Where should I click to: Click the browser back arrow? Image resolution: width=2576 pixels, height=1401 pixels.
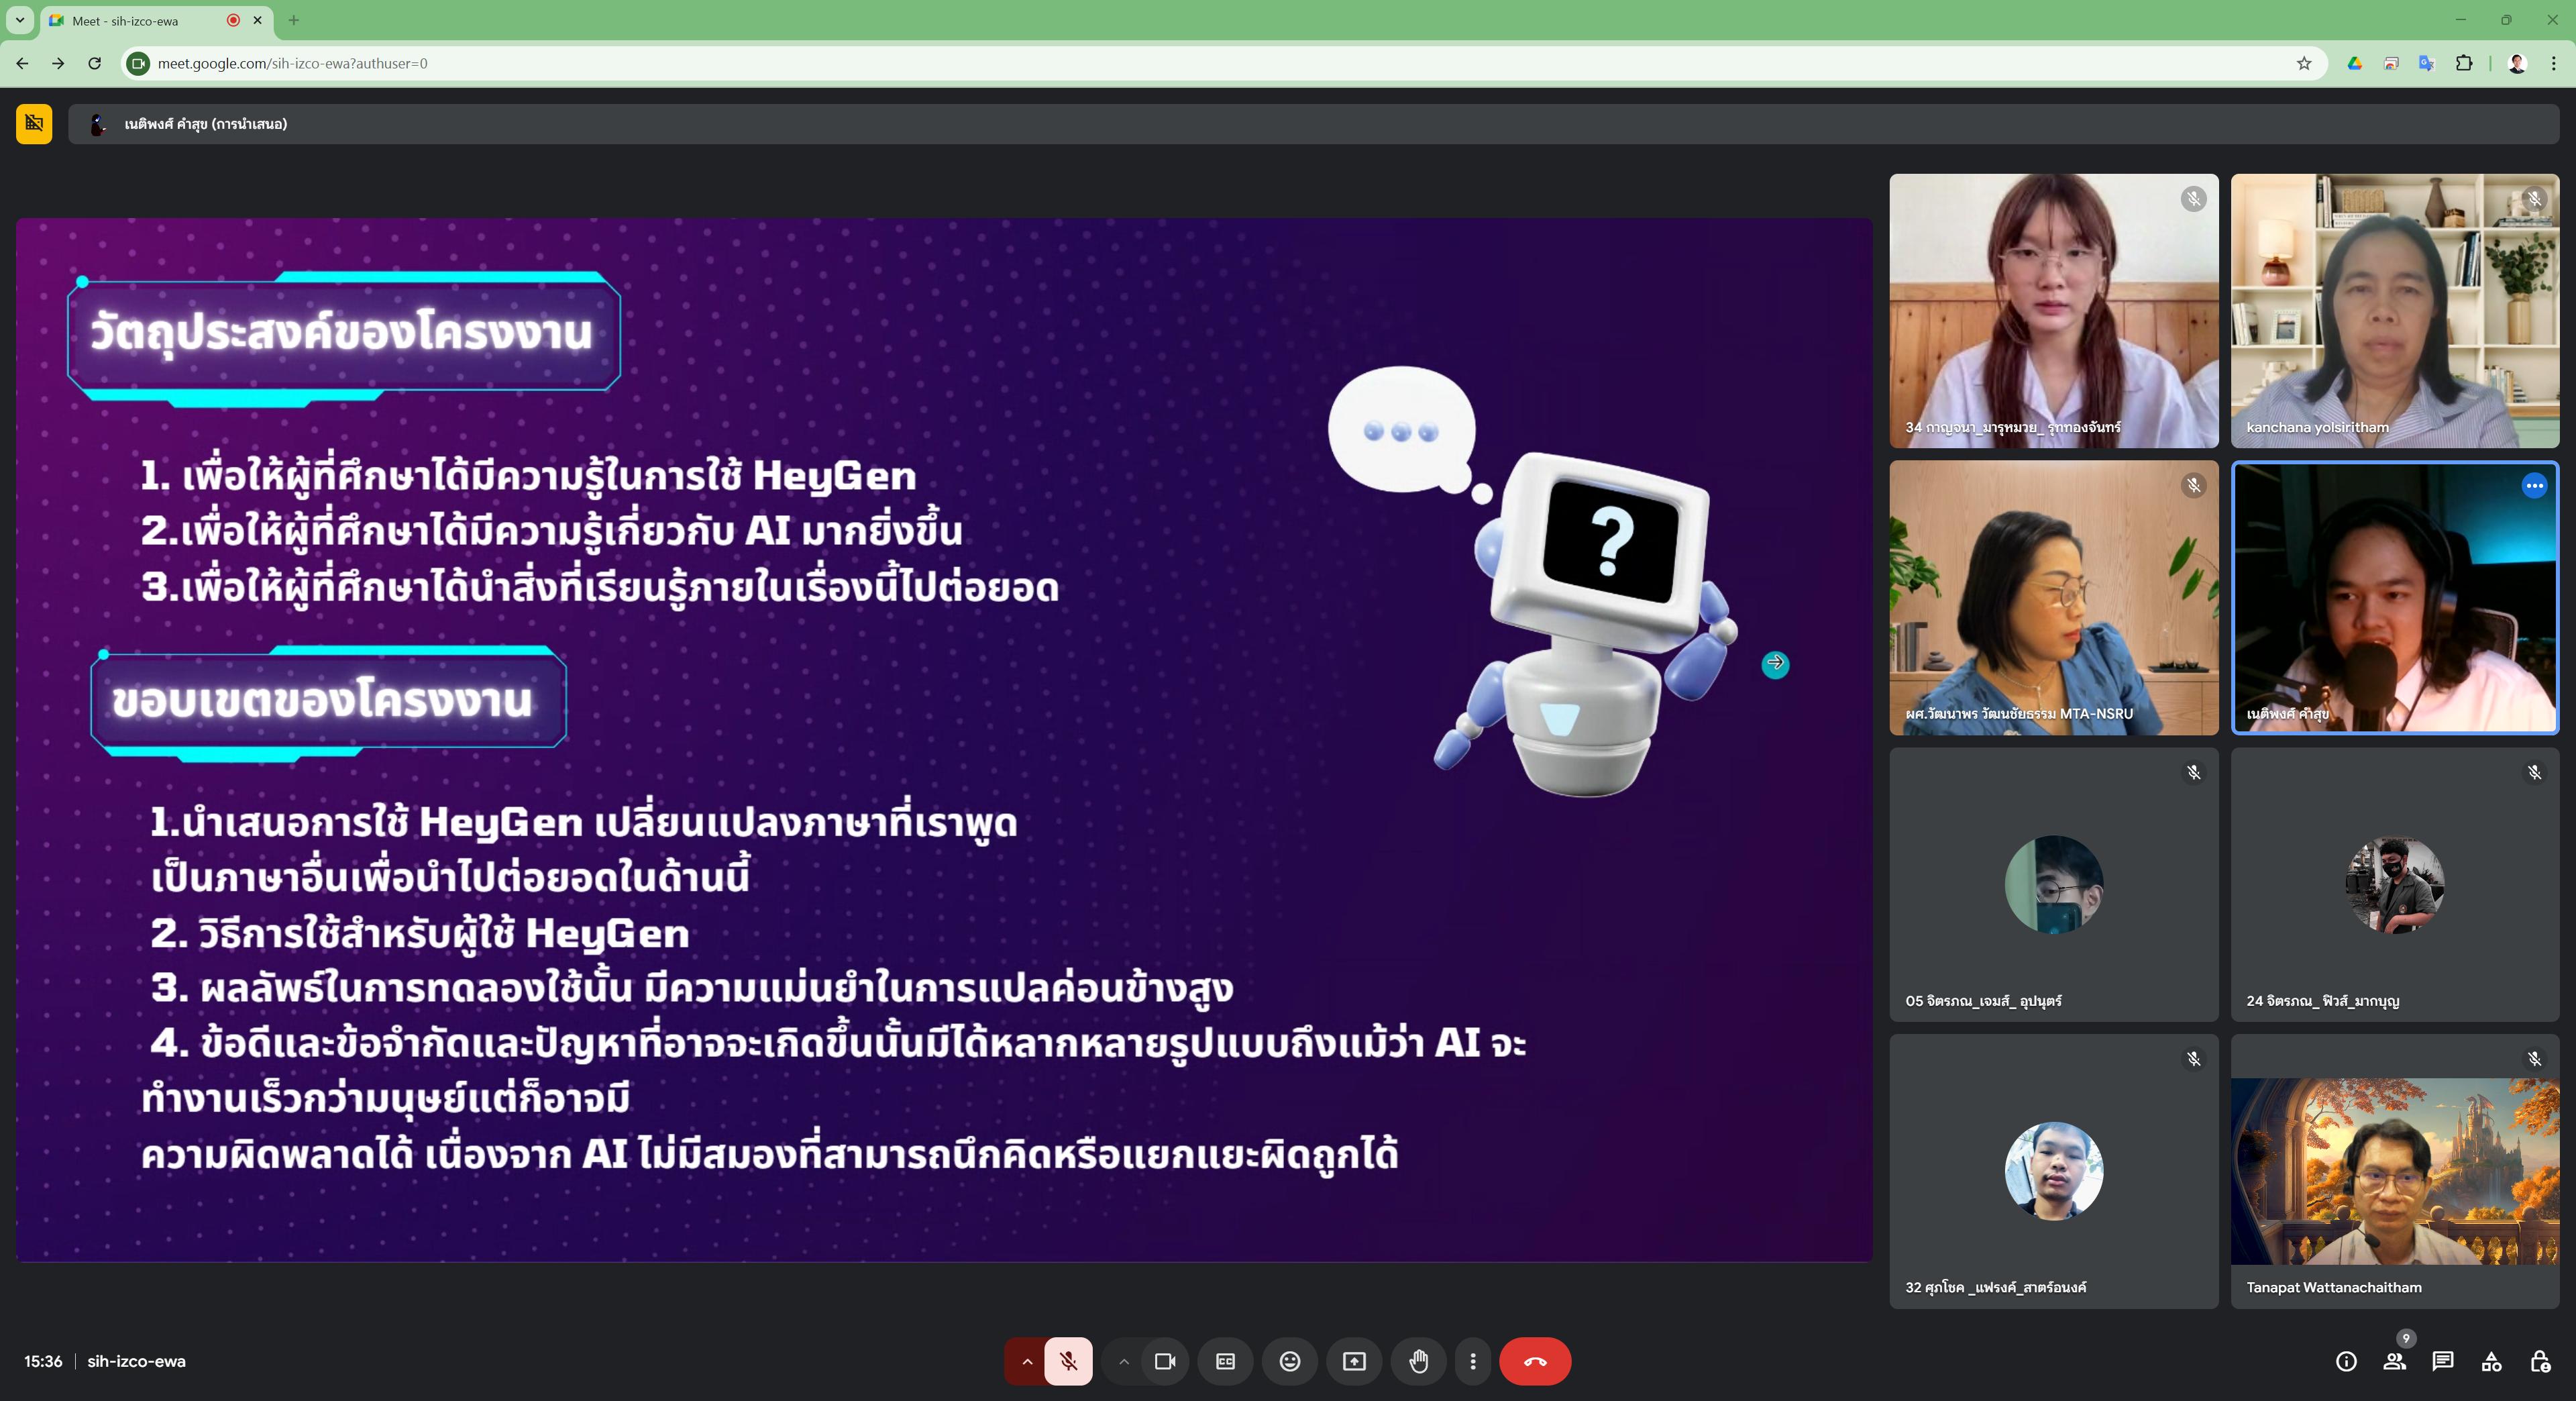coord(22,63)
